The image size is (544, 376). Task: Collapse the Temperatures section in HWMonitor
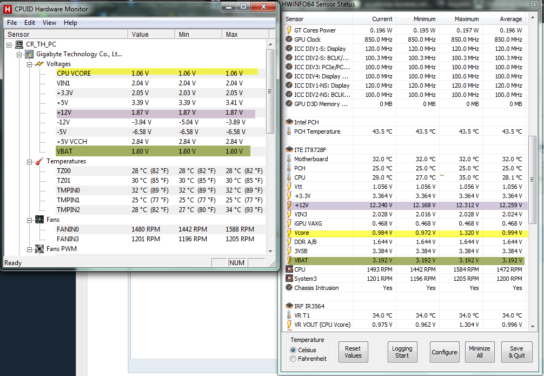[30, 162]
